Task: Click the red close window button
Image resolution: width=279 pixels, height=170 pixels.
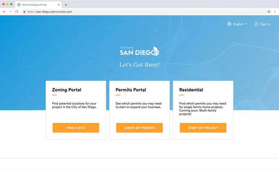Action: [x=3, y=4]
